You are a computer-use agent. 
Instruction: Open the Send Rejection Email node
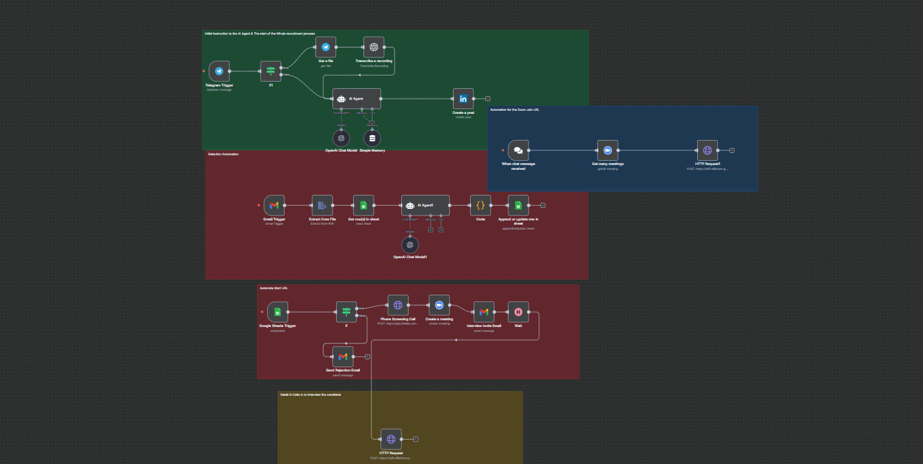(342, 356)
